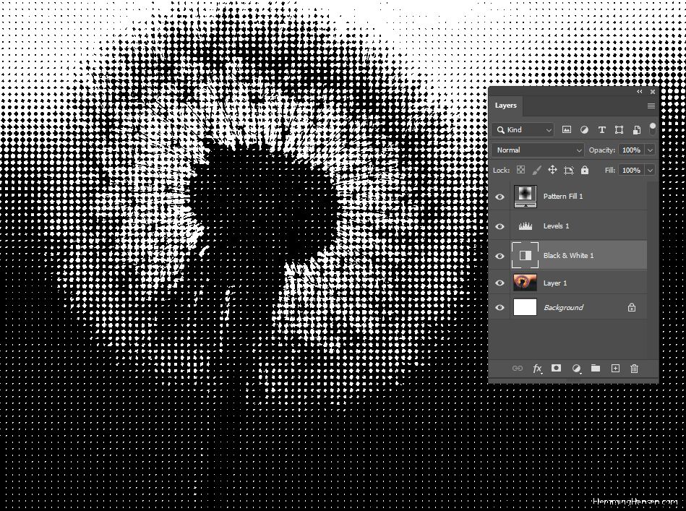Click the Fill value field
The height and width of the screenshot is (511, 686).
[631, 170]
